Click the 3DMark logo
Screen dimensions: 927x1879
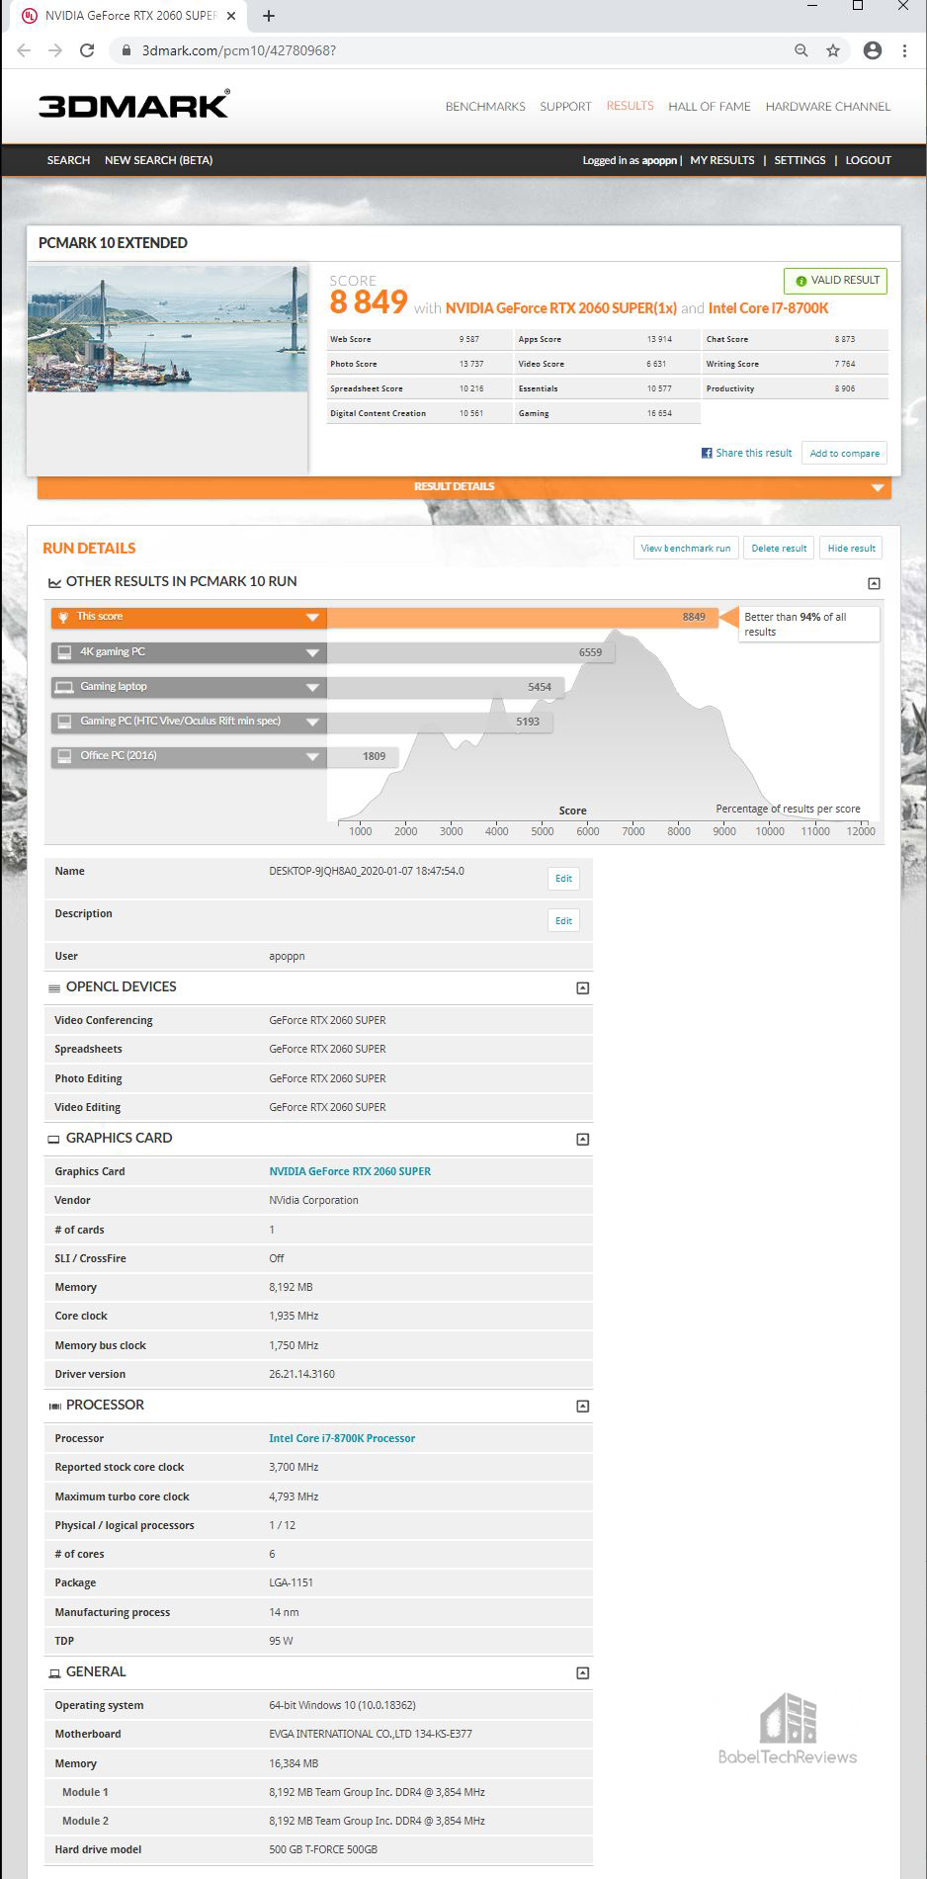[x=133, y=104]
